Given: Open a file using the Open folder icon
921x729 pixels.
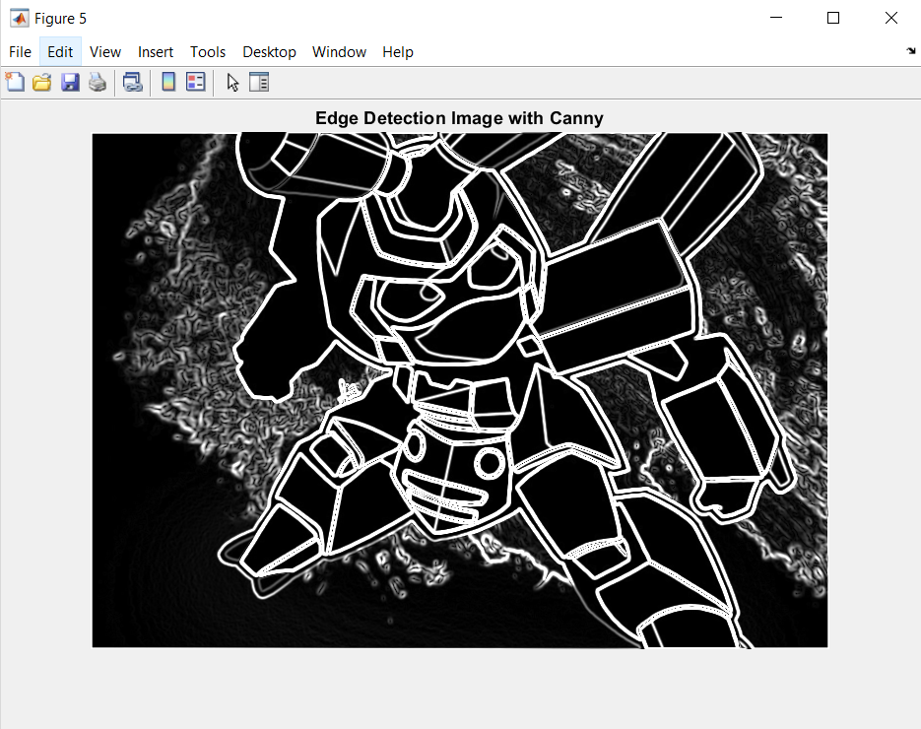Looking at the screenshot, I should 41,82.
